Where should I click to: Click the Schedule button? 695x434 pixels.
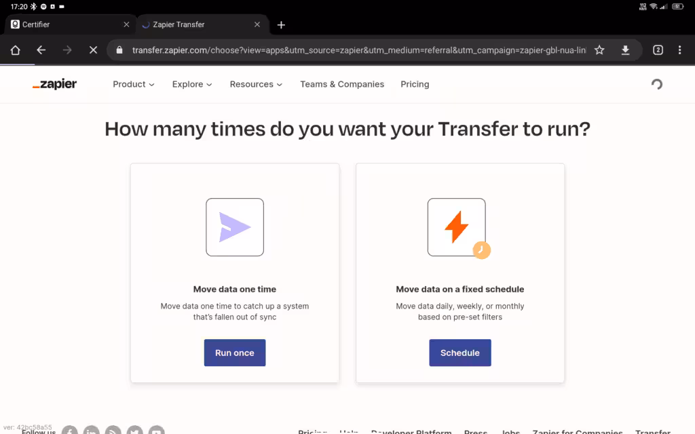(460, 353)
